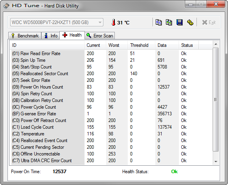Click the Threshold column header

tap(141, 45)
